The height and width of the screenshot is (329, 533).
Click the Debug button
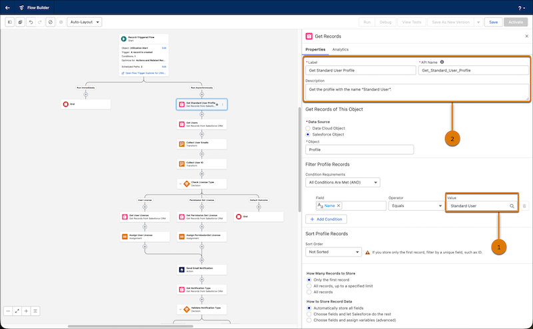[386, 22]
